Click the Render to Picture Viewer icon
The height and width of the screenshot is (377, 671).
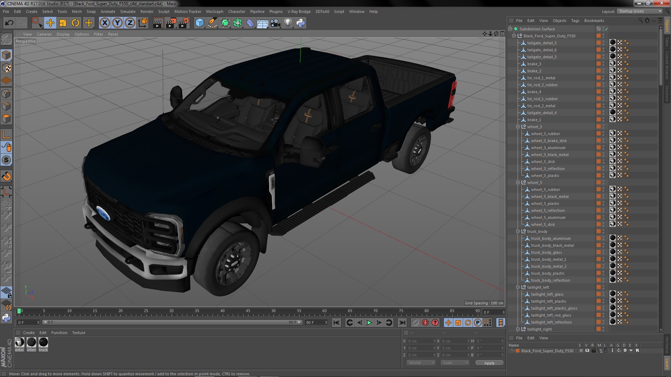tap(171, 23)
